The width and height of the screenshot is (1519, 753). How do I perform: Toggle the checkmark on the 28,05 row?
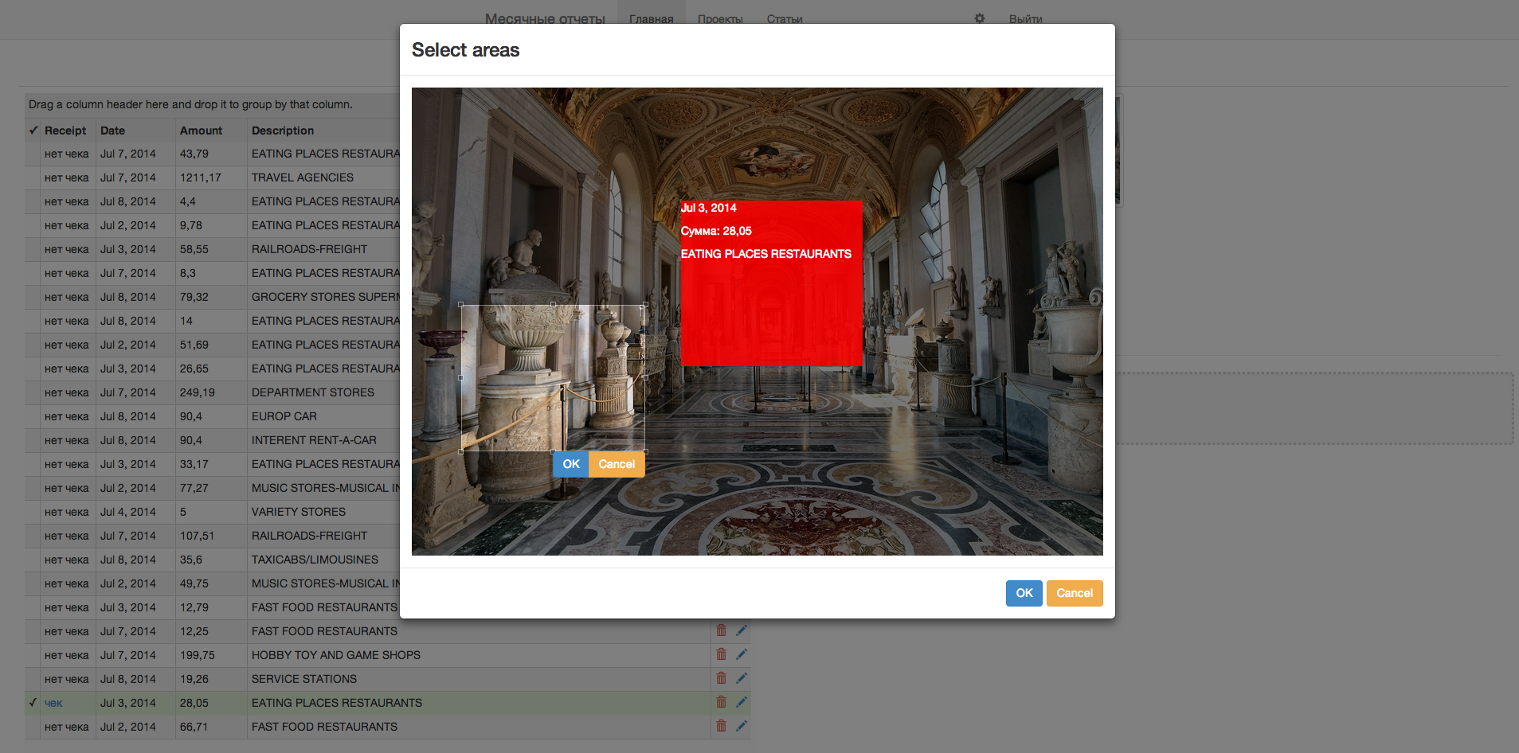pyautogui.click(x=33, y=702)
